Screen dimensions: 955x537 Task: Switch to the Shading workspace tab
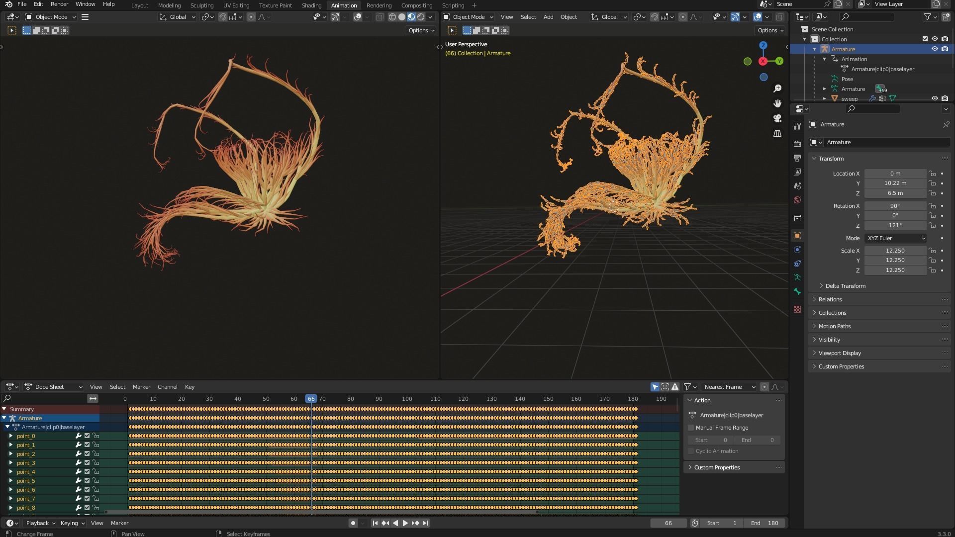pos(311,5)
